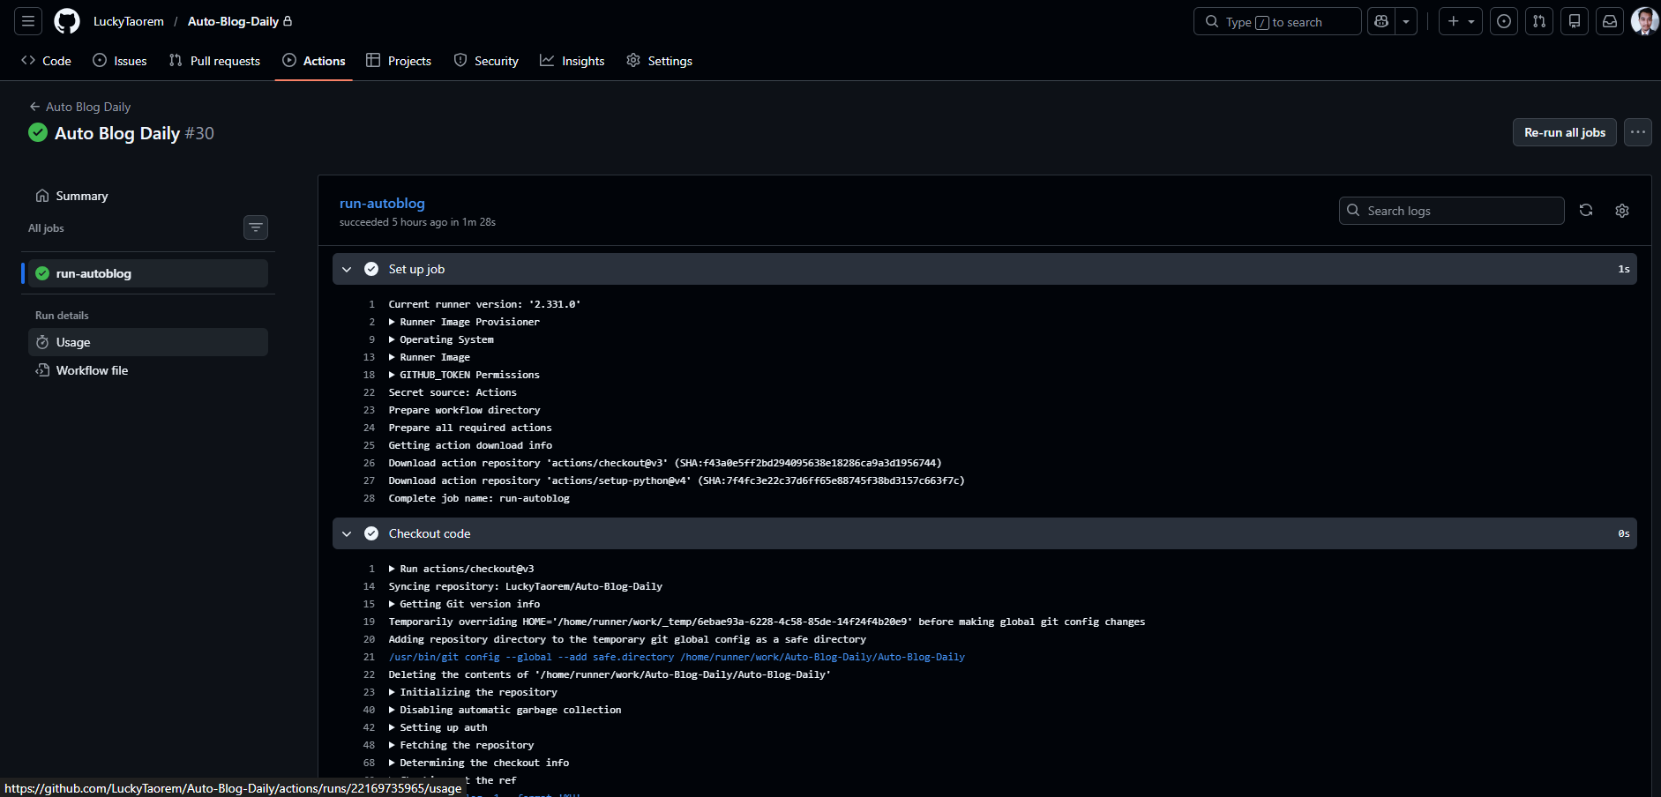
Task: Collapse the Checkout code section
Action: [x=347, y=533]
